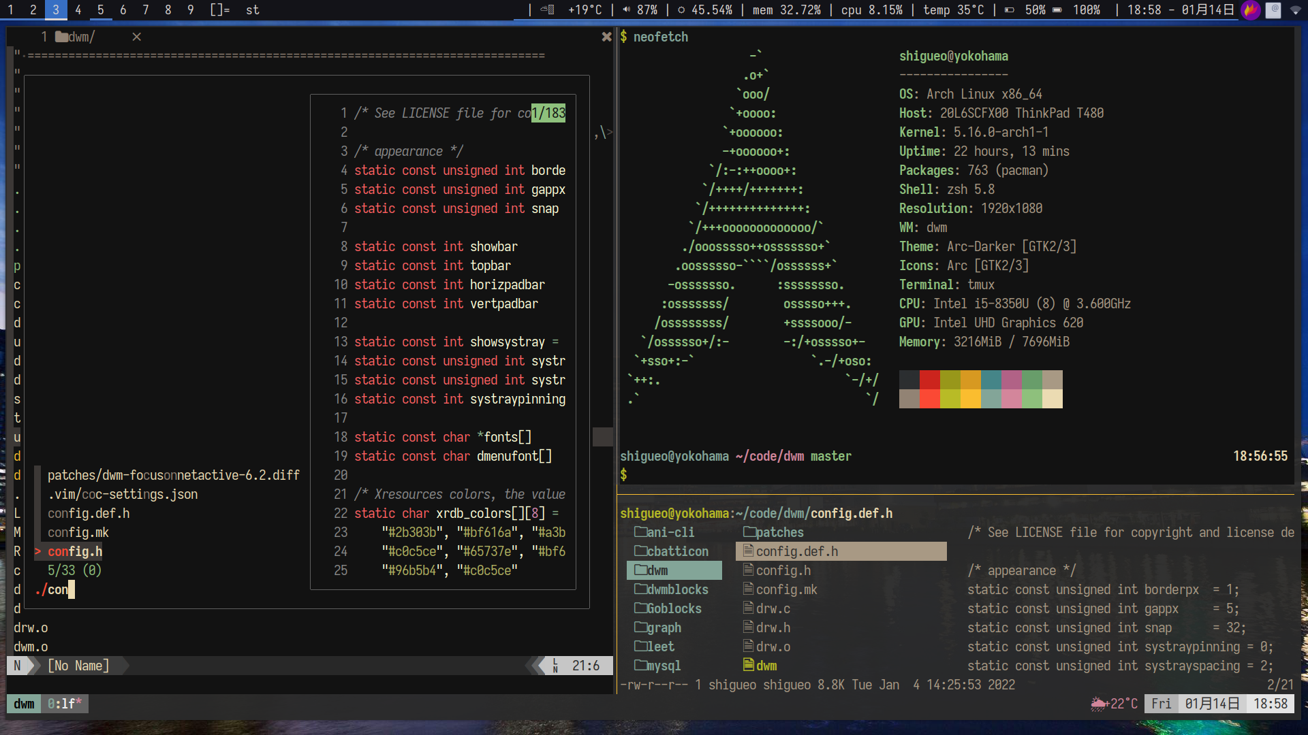Click the rain weather icon in the tmux status
The height and width of the screenshot is (735, 1308).
click(x=1098, y=704)
